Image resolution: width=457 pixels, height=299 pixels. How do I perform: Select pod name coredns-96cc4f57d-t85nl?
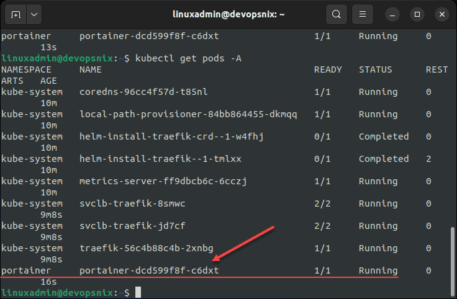tap(143, 92)
